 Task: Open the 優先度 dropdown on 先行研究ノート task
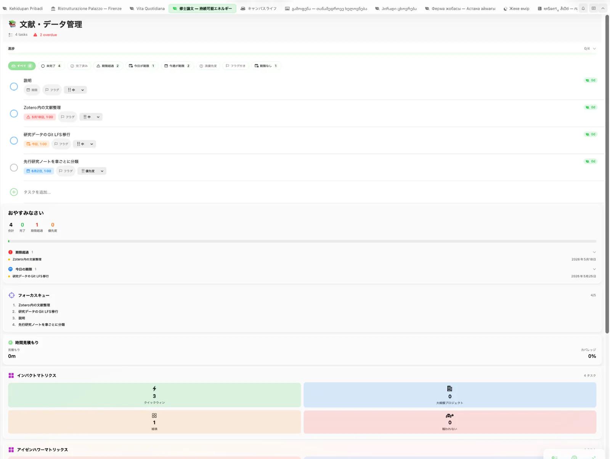92,171
